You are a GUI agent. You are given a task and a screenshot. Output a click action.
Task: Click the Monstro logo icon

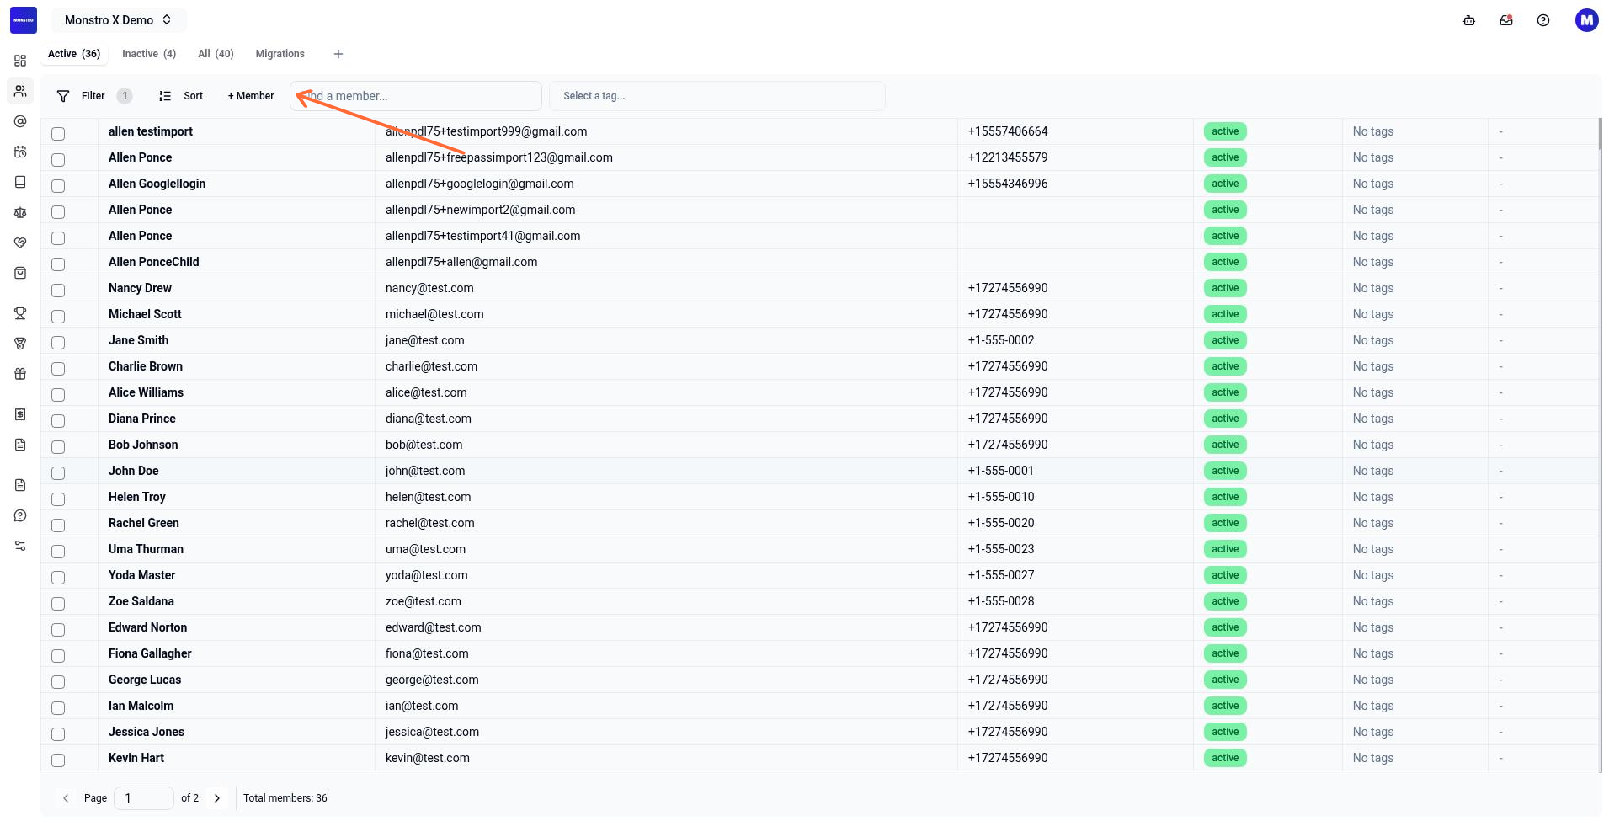click(x=24, y=20)
